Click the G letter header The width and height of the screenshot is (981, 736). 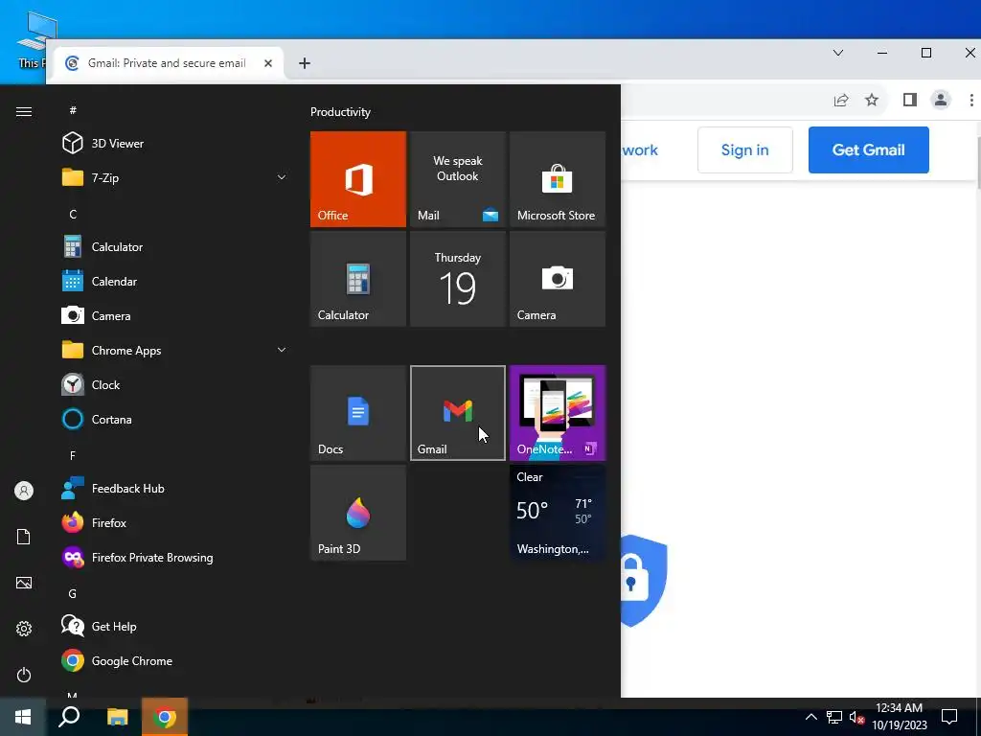(x=73, y=593)
